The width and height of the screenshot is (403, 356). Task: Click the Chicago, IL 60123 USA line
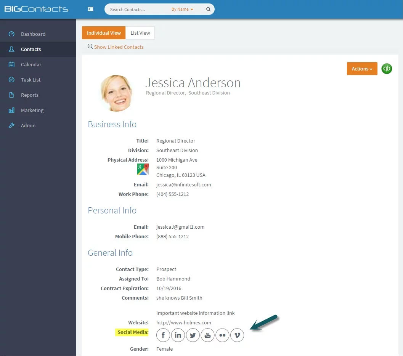pos(181,175)
